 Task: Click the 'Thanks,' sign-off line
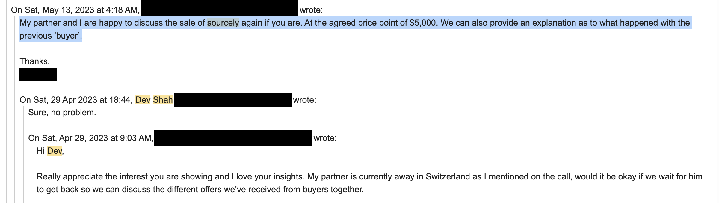[34, 61]
